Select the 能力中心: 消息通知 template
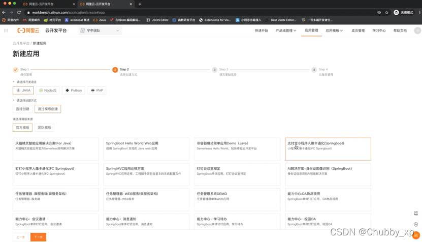The width and height of the screenshot is (422, 242). tap(146, 221)
